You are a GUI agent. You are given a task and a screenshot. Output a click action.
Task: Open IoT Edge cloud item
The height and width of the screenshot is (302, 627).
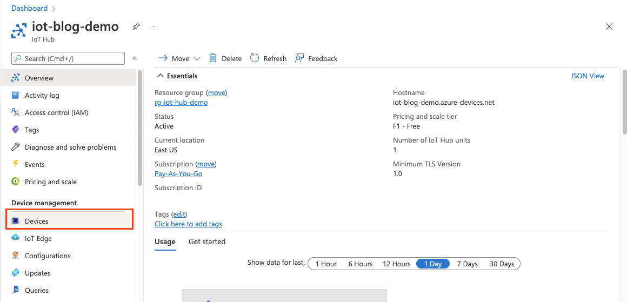tap(38, 238)
